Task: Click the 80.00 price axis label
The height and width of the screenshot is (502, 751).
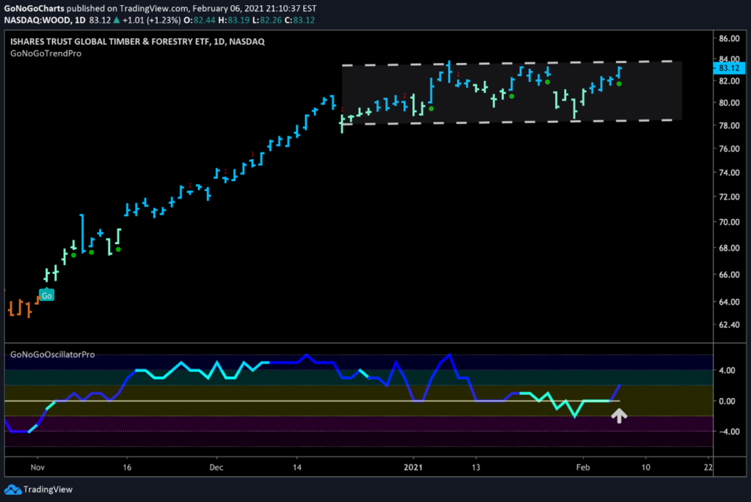Action: [729, 103]
